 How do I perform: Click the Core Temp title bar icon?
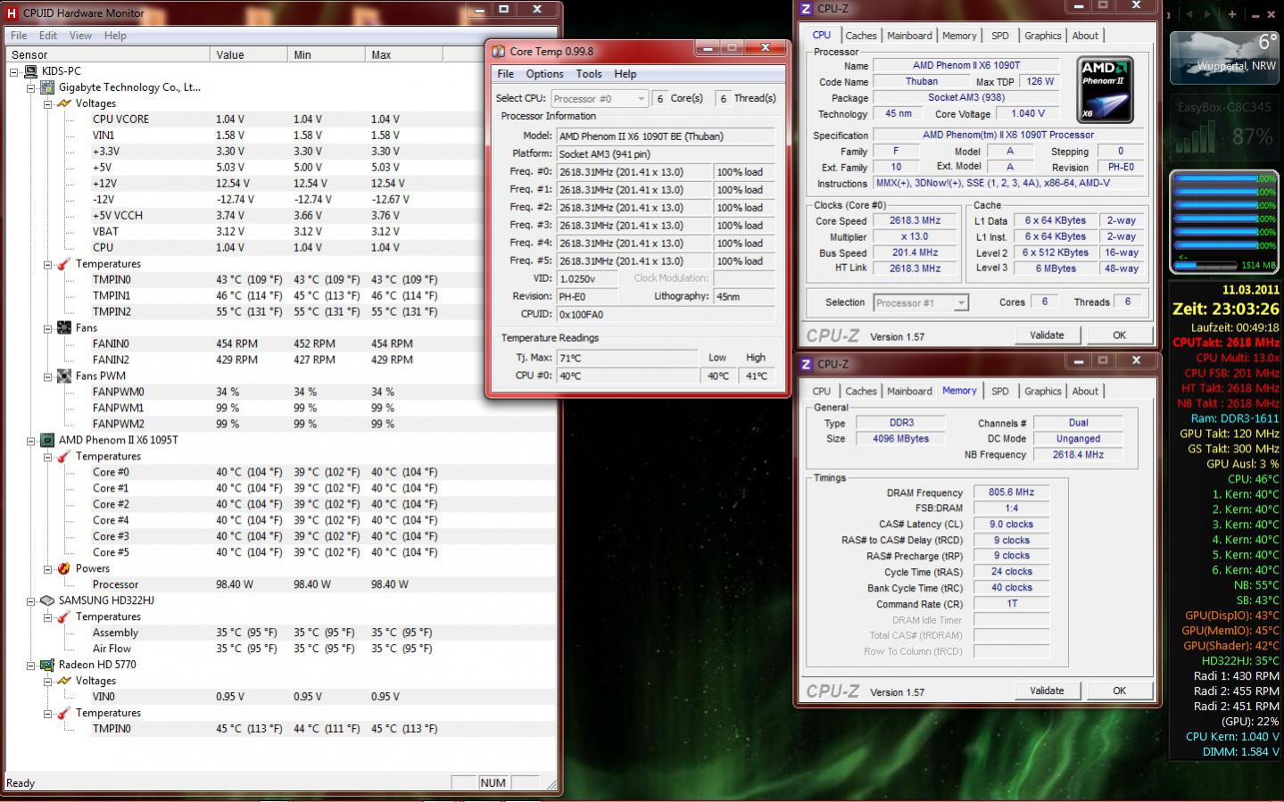click(499, 52)
